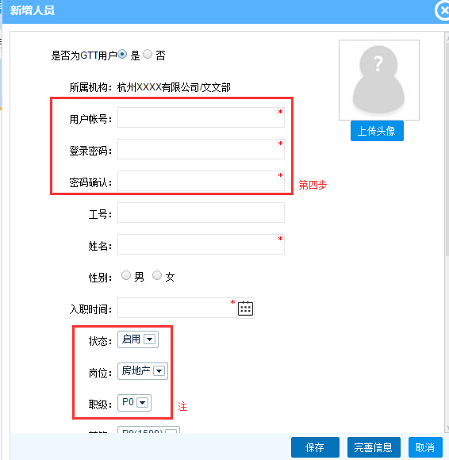The width and height of the screenshot is (449, 460).
Task: Click the 工号 text field
Action: tap(201, 213)
